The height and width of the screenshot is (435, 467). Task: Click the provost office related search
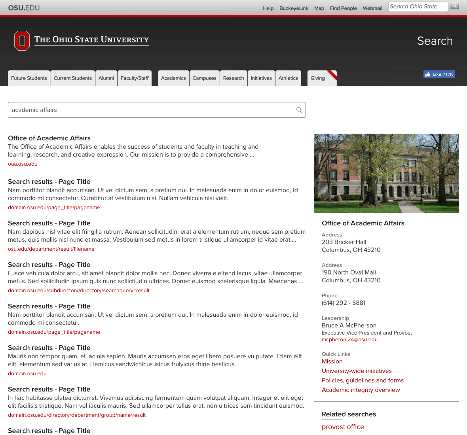pyautogui.click(x=343, y=427)
